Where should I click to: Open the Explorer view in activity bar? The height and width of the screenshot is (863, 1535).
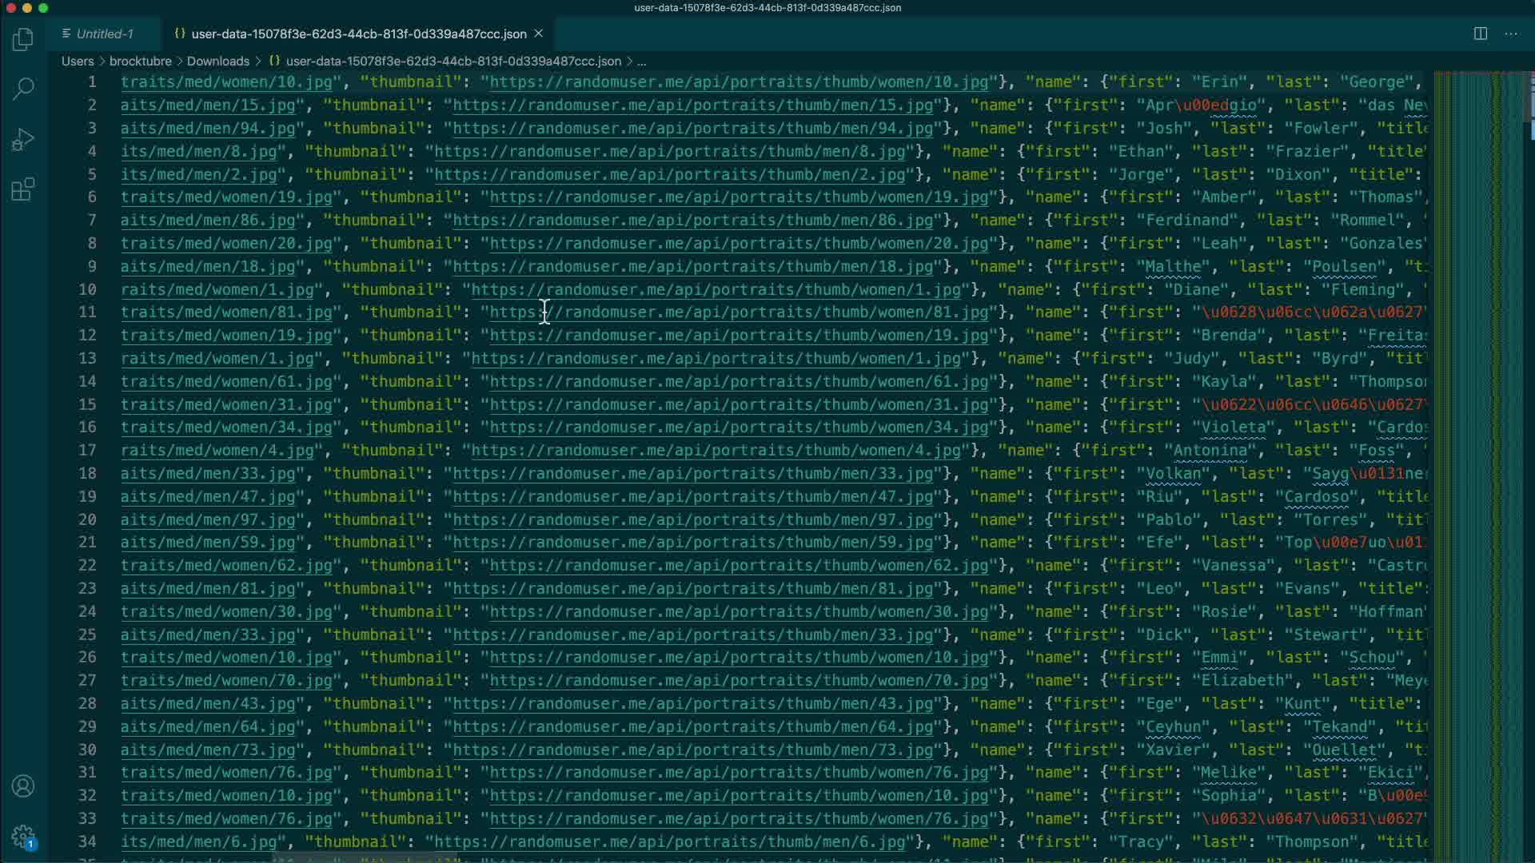(x=23, y=39)
